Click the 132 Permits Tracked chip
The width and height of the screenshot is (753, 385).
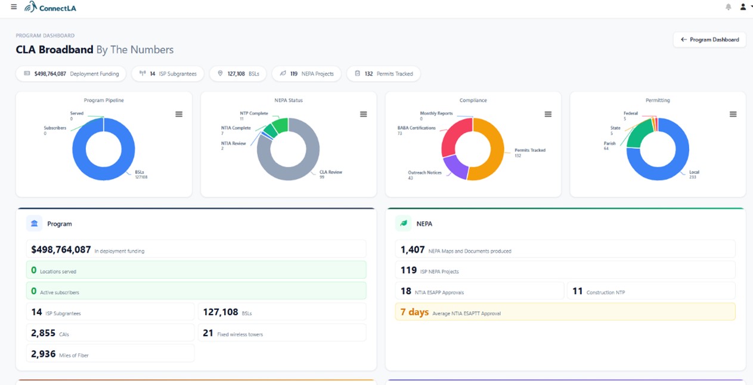tap(383, 74)
